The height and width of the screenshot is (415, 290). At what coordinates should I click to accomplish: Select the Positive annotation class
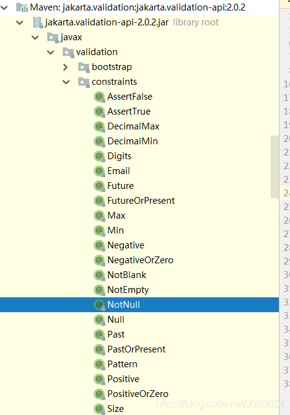pyautogui.click(x=123, y=379)
